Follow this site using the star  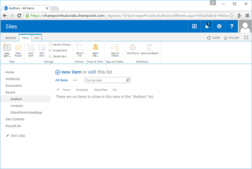click(x=231, y=38)
